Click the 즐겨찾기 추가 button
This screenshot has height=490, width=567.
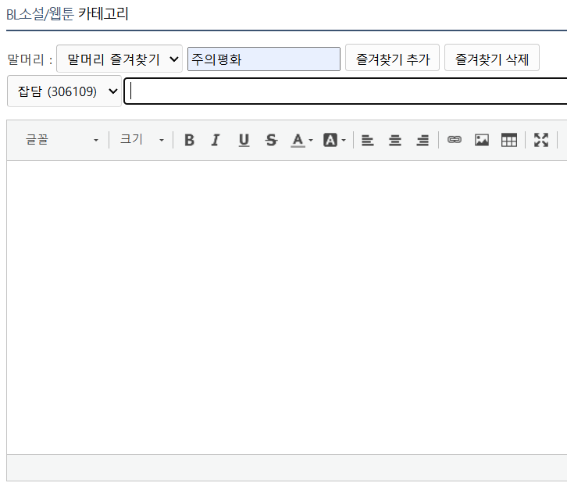392,59
